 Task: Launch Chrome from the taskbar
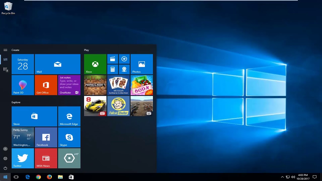(x=38, y=177)
